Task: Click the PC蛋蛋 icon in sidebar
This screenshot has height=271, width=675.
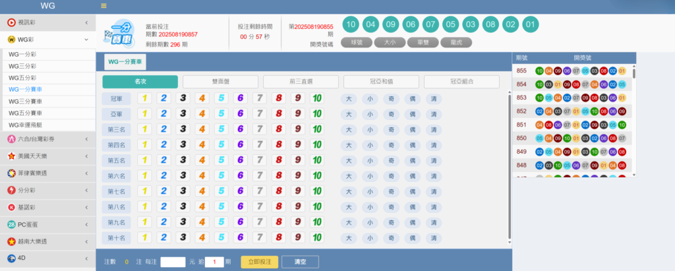Action: (11, 225)
